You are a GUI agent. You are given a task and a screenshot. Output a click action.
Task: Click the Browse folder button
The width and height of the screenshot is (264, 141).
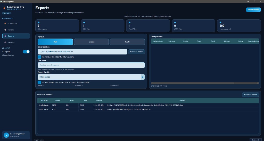(x=136, y=52)
